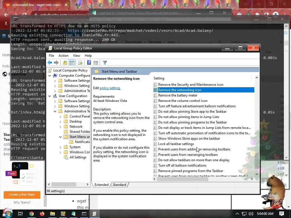Collapse the User Configuration node
Image resolution: width=291 pixels, height=218 pixels.
tap(49, 96)
